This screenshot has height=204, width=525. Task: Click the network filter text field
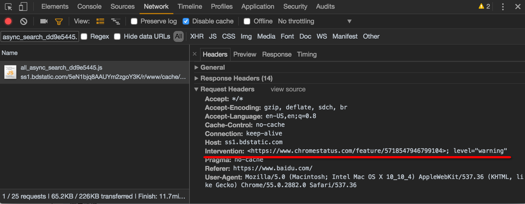40,37
